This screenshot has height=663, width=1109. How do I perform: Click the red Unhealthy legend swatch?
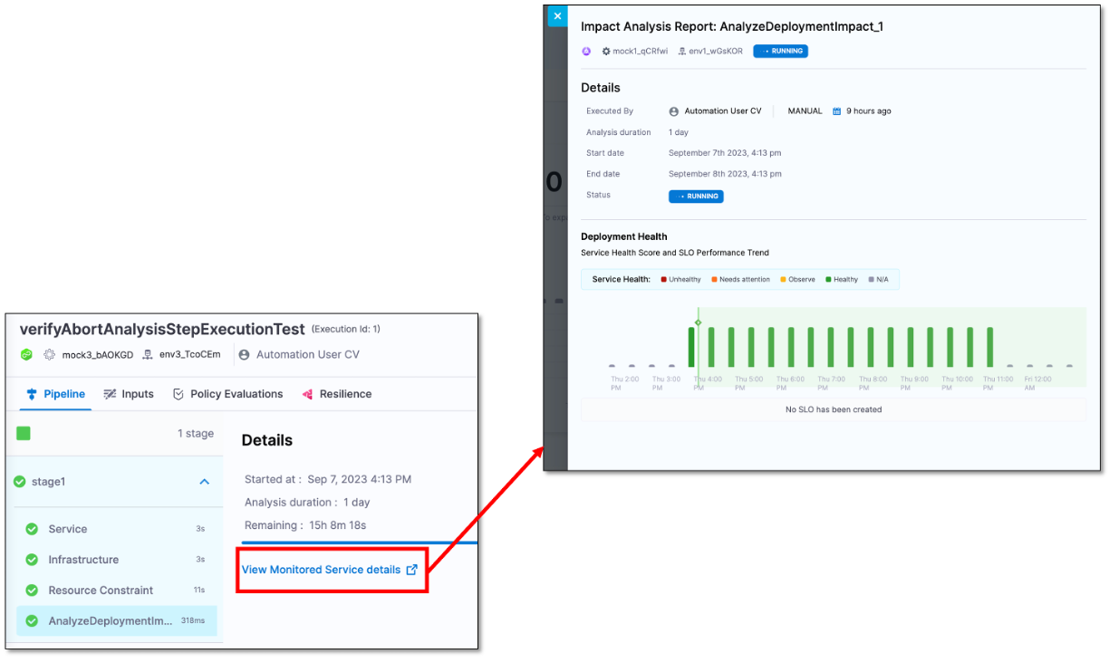(x=664, y=280)
